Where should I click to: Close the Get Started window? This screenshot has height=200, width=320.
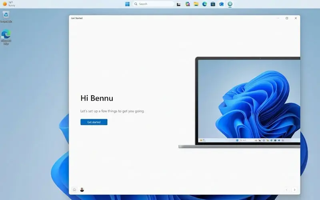coord(296,18)
